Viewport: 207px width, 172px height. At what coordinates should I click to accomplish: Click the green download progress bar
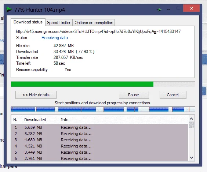pyautogui.click(x=103, y=84)
